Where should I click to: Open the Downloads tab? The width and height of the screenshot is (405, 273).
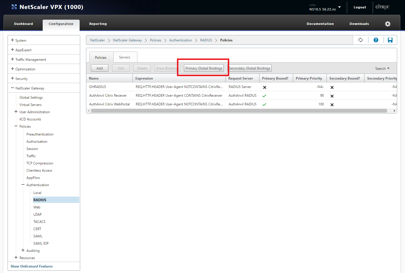tap(359, 24)
